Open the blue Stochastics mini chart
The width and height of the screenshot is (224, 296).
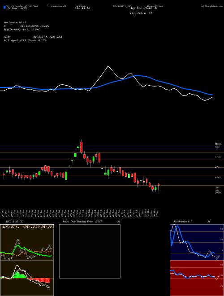pyautogui.click(x=197, y=242)
